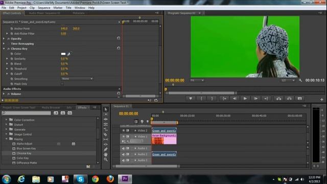Open playback resolution 1/2 dropdown

point(288,80)
